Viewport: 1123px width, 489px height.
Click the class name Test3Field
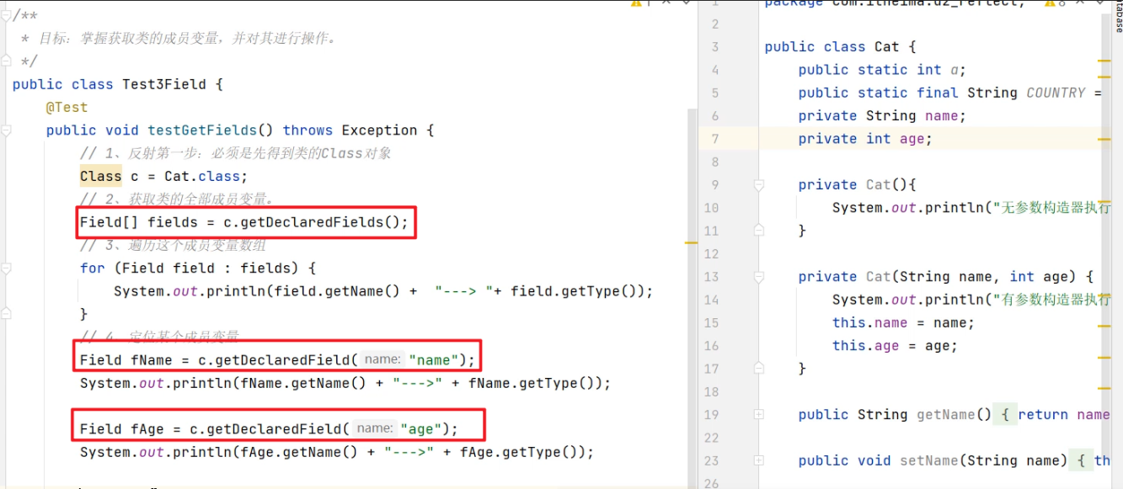pyautogui.click(x=164, y=84)
